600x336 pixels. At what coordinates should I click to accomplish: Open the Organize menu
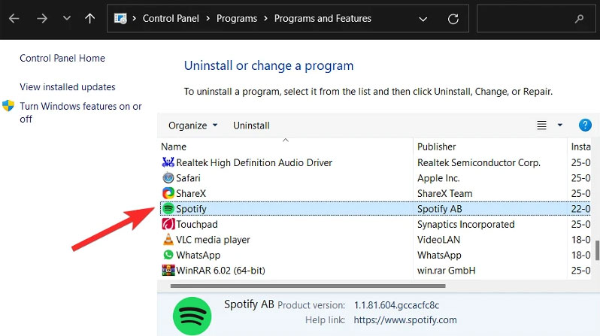[x=192, y=126]
